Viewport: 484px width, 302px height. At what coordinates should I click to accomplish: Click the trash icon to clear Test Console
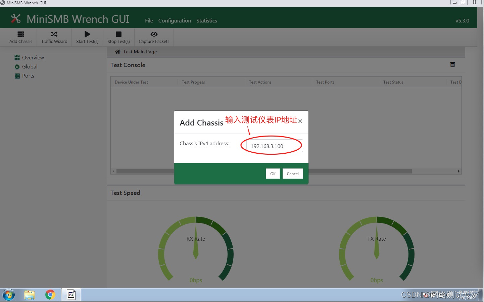click(x=452, y=64)
